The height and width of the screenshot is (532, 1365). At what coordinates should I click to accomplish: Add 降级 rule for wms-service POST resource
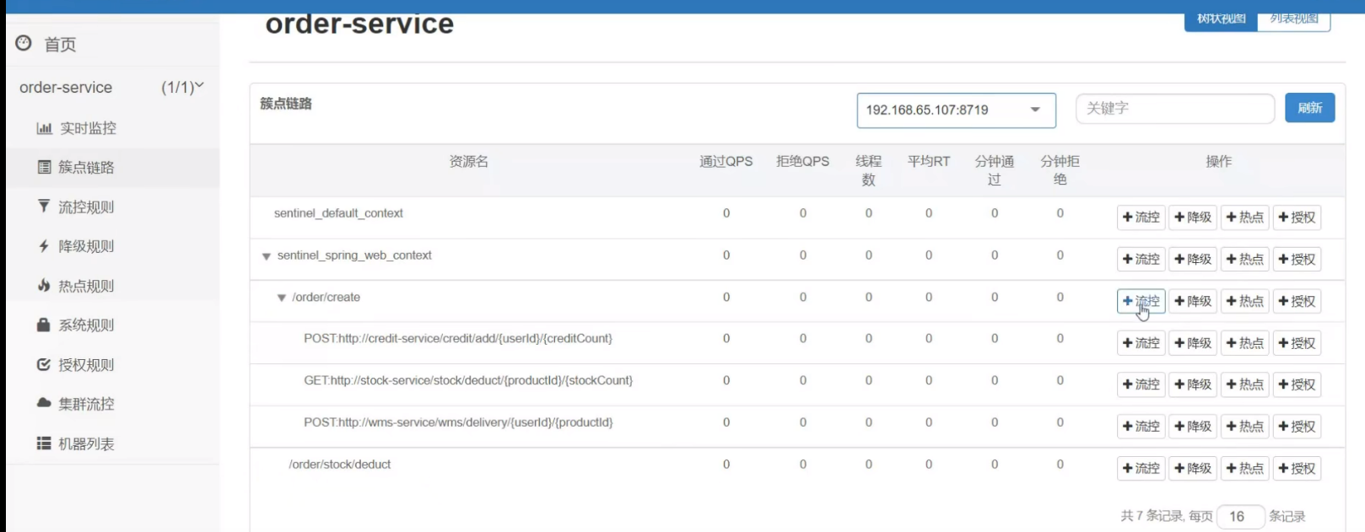[1193, 427]
